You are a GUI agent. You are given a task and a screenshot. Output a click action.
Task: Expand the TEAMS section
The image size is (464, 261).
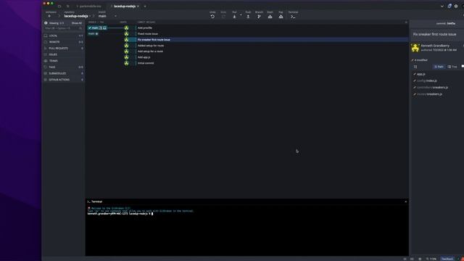(64, 61)
